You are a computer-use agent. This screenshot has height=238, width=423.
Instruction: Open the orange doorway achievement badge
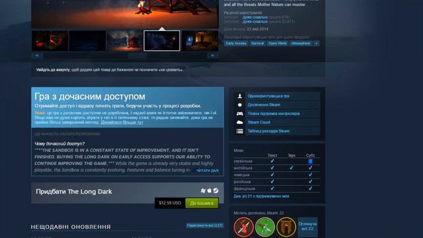(x=286, y=227)
